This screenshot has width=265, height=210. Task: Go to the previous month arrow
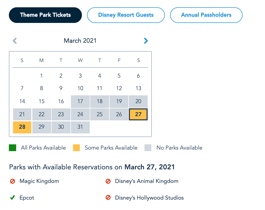point(15,41)
